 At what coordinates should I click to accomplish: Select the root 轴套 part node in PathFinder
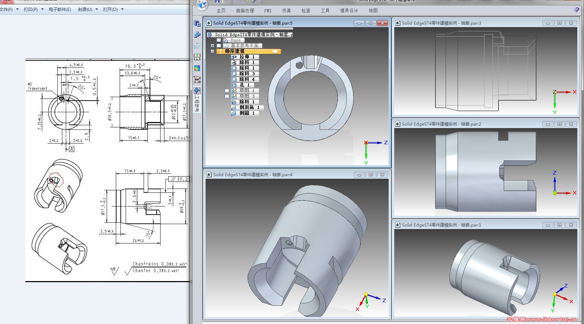pyautogui.click(x=250, y=34)
